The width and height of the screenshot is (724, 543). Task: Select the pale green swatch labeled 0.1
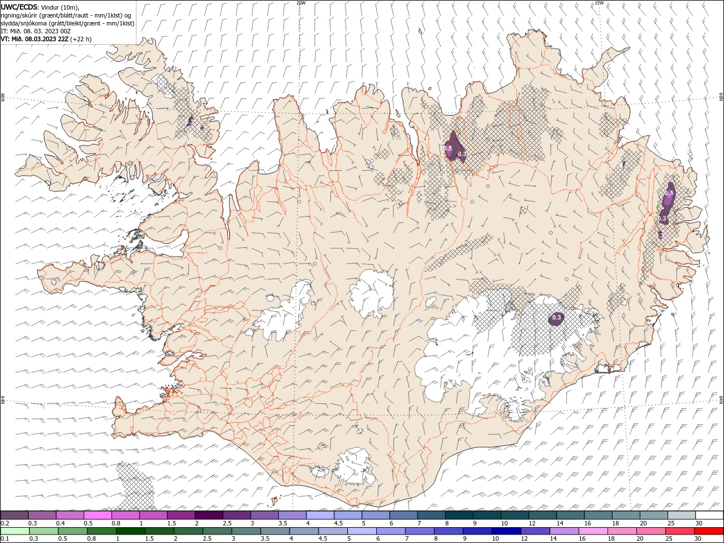coord(15,531)
